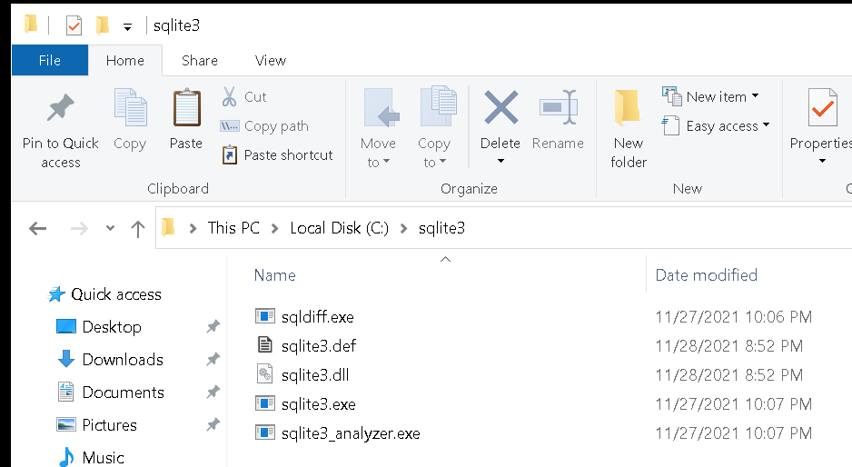Select the sqlite3.dll file
Screen dimensions: 852x467
click(x=314, y=375)
